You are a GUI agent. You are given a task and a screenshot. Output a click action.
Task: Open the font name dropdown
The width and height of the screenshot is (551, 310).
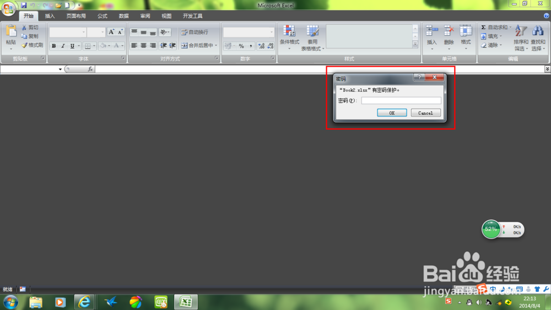pos(84,32)
